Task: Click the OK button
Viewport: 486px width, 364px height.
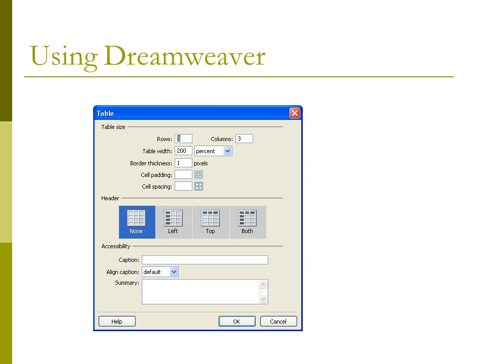Action: [237, 322]
